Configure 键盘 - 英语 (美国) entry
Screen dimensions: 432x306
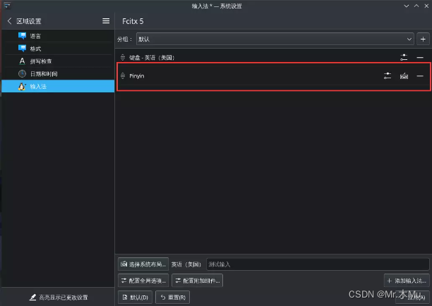point(404,57)
